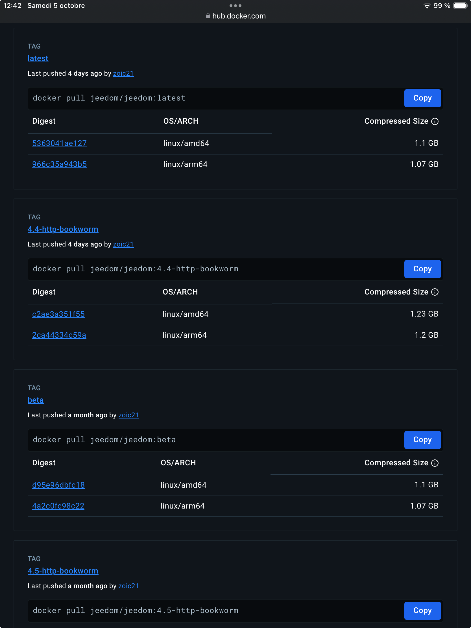Screen dimensions: 471x628
Task: Tap the hub.docker.com address bar
Action: pyautogui.click(x=235, y=16)
